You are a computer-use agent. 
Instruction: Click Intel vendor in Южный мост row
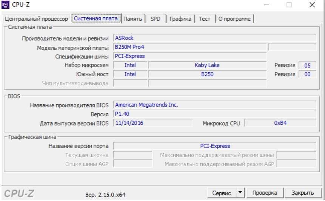(x=130, y=74)
